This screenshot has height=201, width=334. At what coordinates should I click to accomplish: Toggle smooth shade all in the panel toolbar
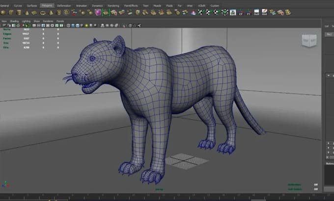pos(73,26)
